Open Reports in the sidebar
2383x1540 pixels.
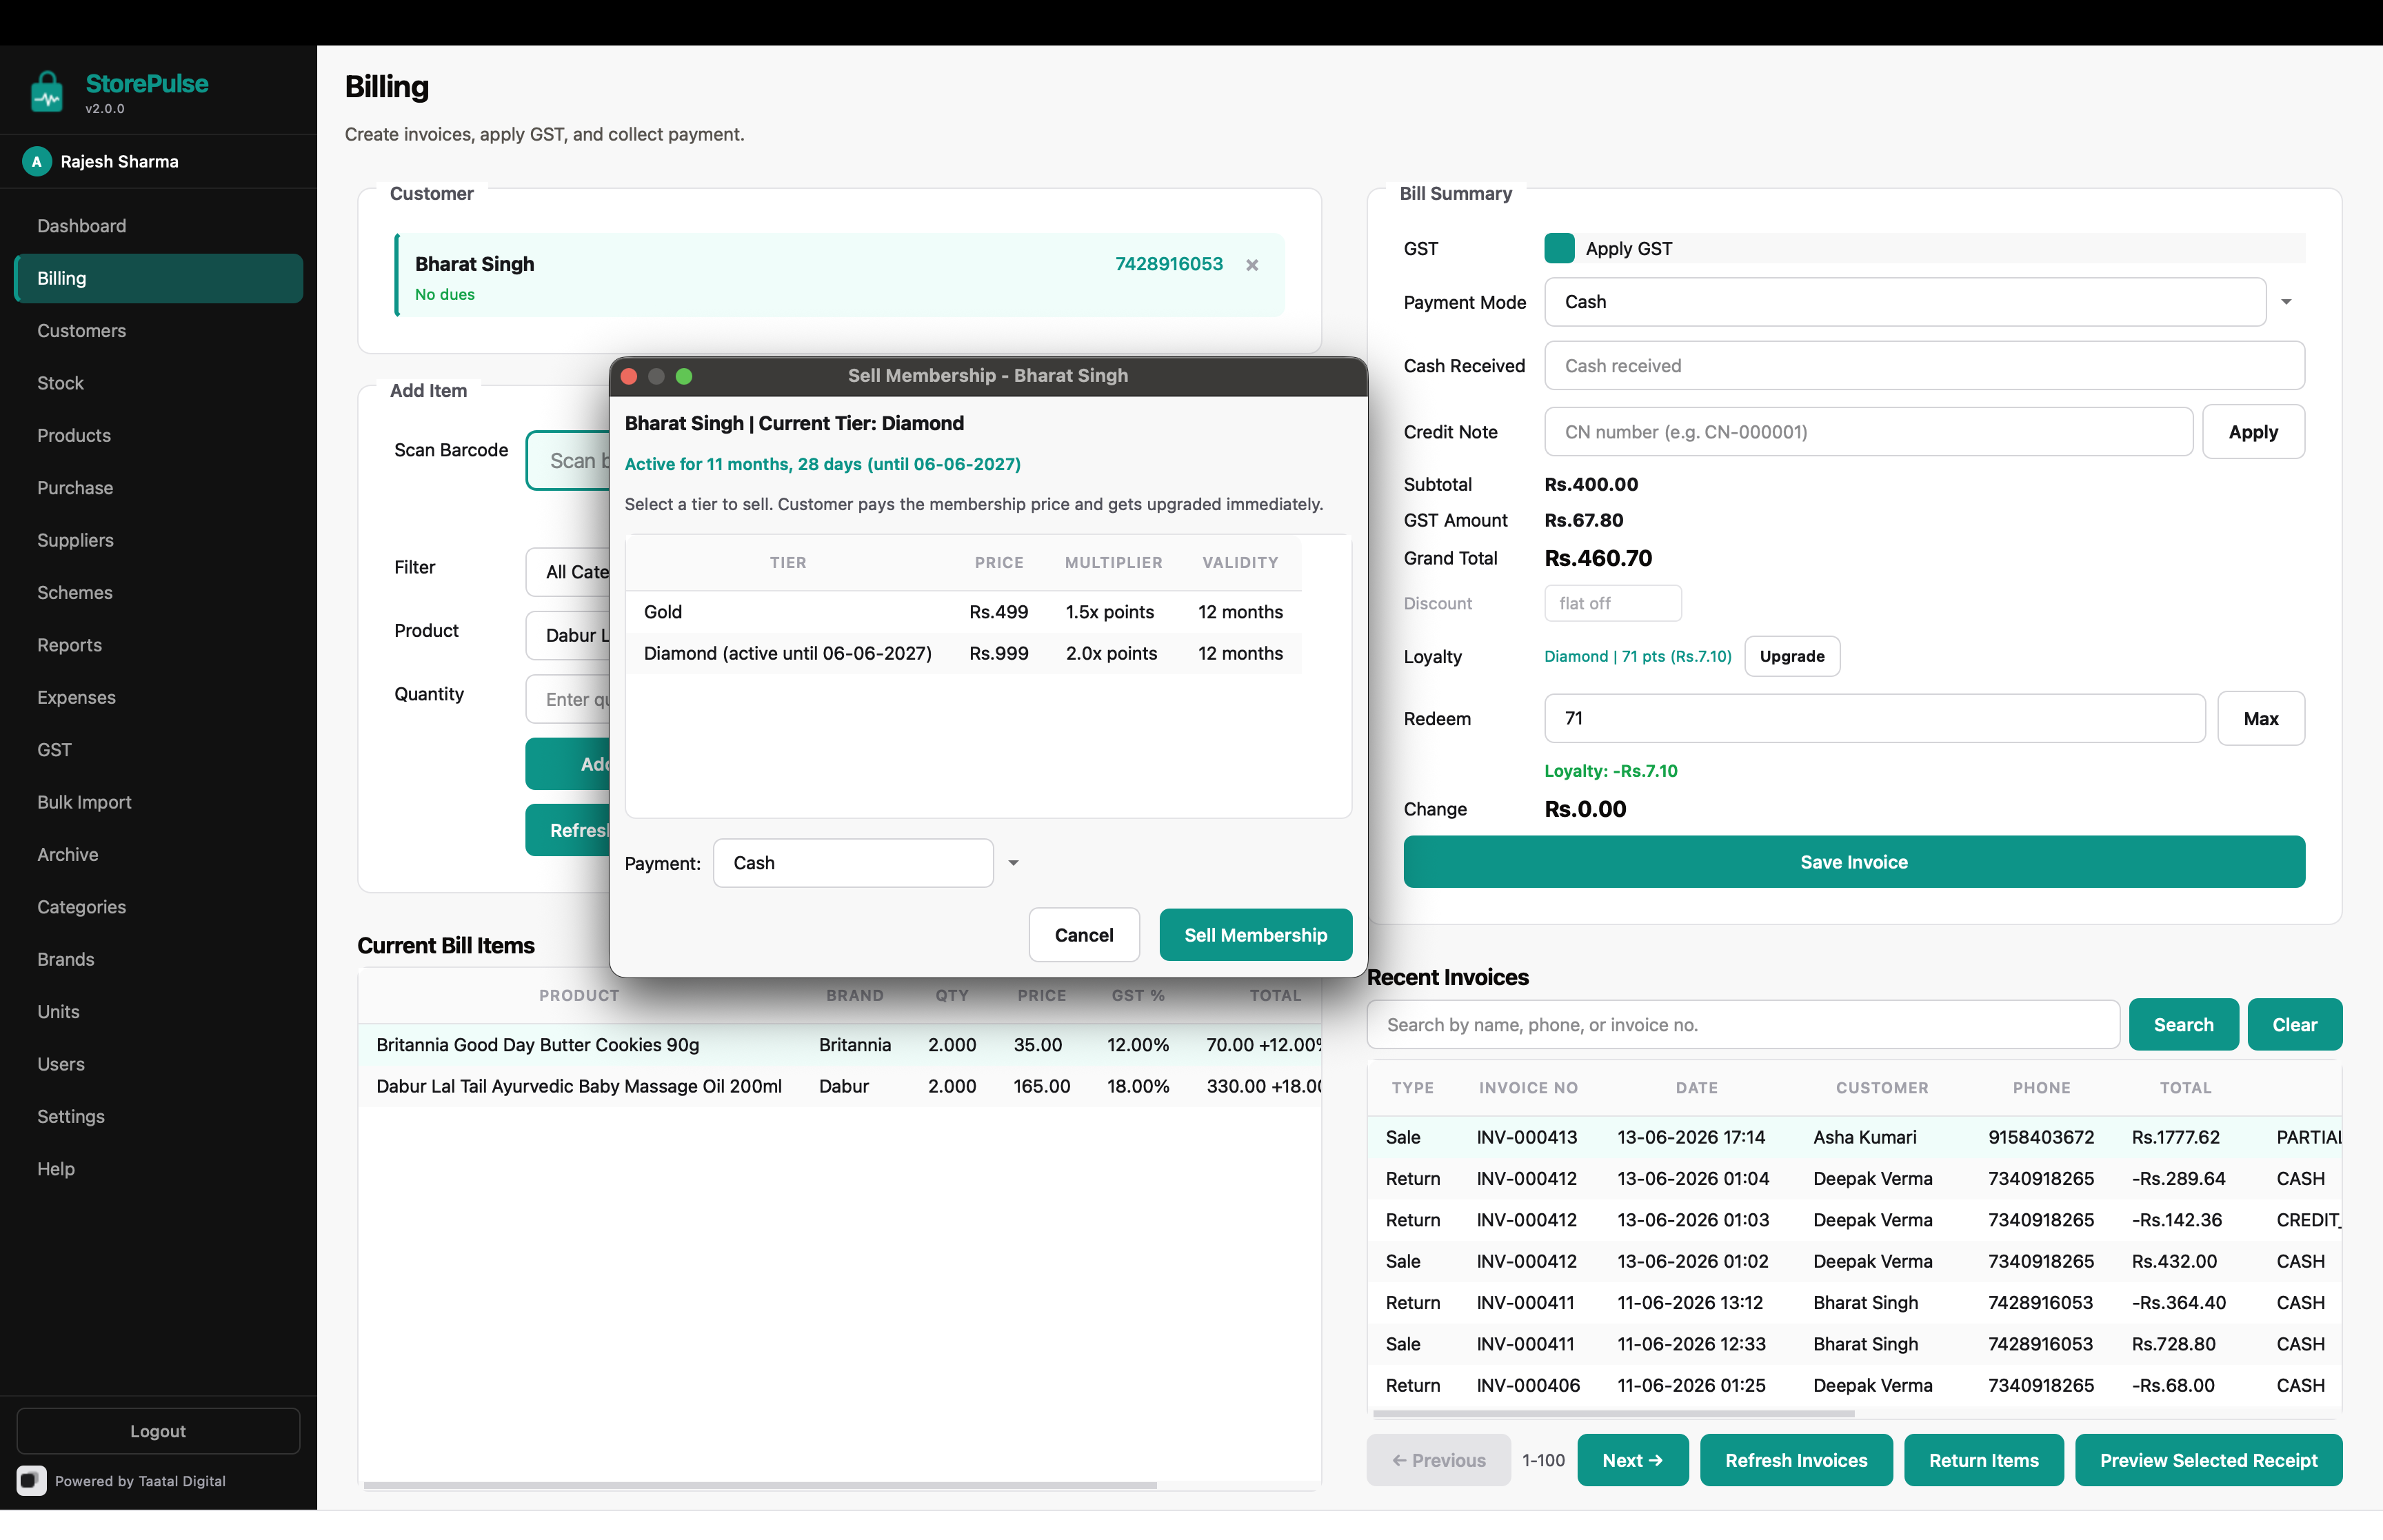(158, 645)
